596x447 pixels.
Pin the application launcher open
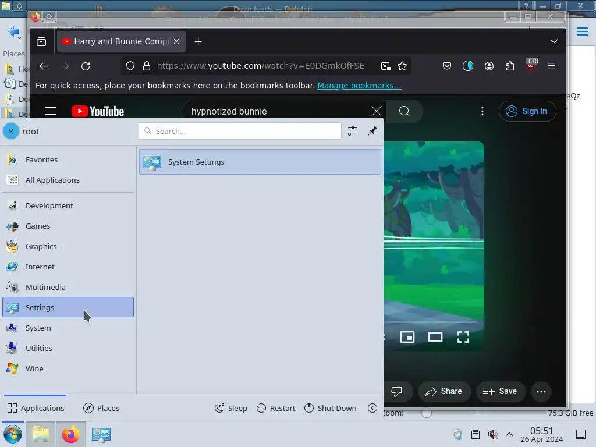click(x=372, y=131)
